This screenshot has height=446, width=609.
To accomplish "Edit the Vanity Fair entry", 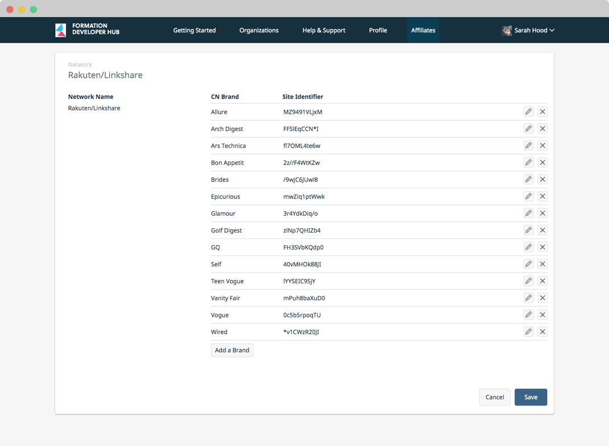I will 528,298.
